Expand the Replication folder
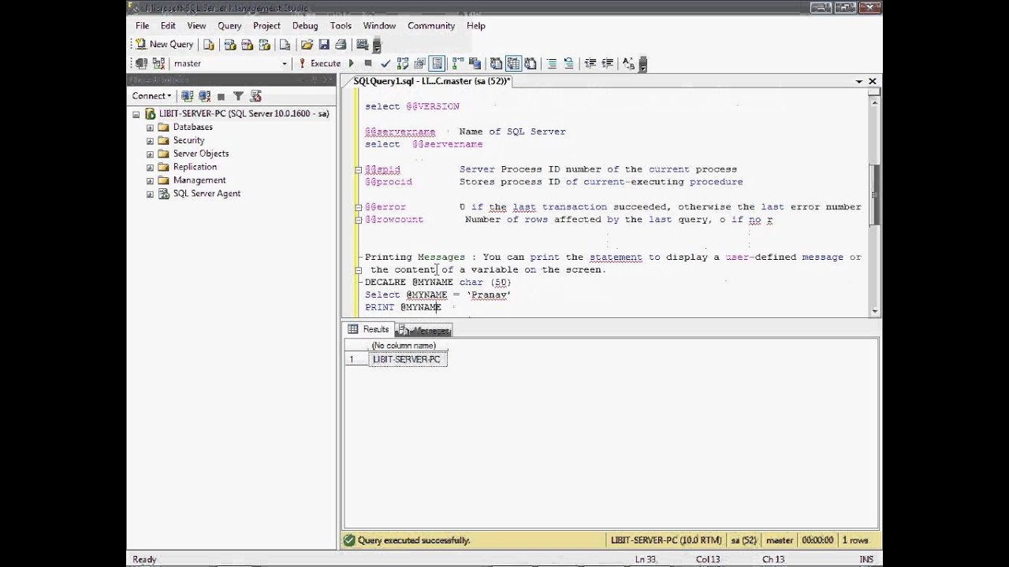Image resolution: width=1009 pixels, height=567 pixels. tap(150, 168)
